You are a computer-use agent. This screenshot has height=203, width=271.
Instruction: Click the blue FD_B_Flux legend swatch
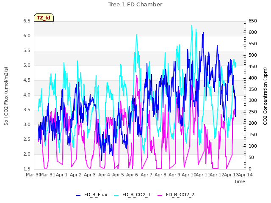(78, 195)
